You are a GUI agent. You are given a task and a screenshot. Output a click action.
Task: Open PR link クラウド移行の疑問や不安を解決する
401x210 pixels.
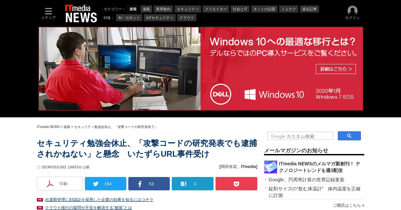pyautogui.click(x=89, y=208)
